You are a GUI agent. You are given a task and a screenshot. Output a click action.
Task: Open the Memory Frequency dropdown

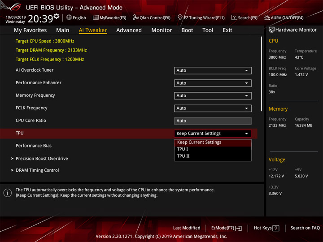[213, 96]
